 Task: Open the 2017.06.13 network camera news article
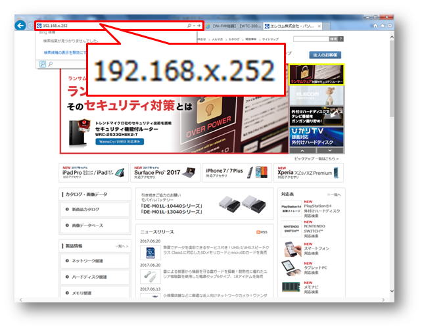click(215, 296)
